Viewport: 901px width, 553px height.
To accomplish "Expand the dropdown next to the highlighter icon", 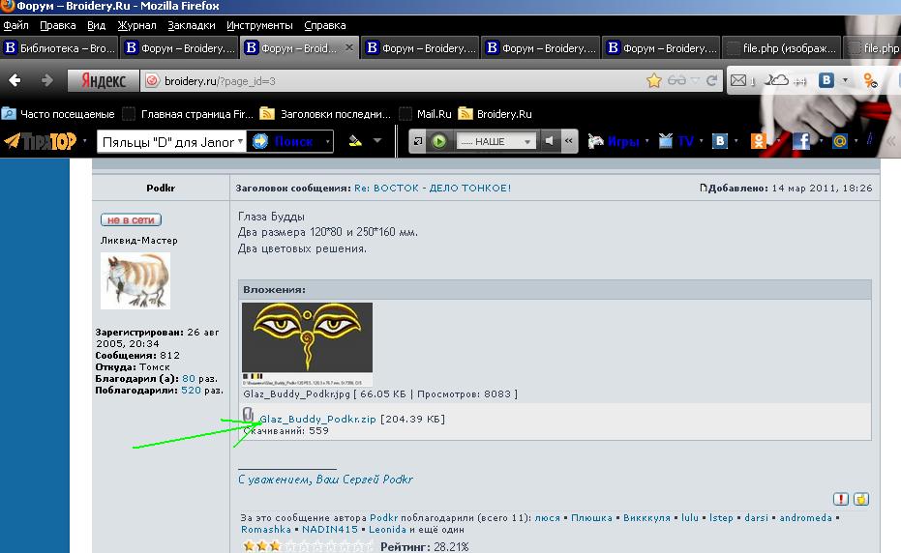I will point(377,141).
